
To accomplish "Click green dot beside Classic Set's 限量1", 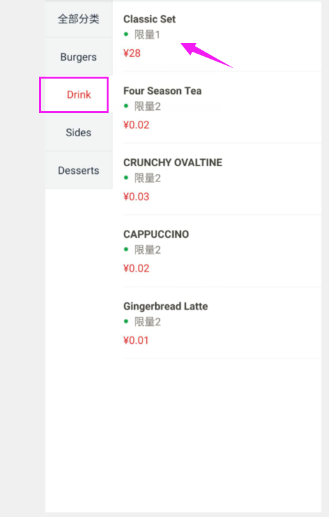I will click(126, 34).
